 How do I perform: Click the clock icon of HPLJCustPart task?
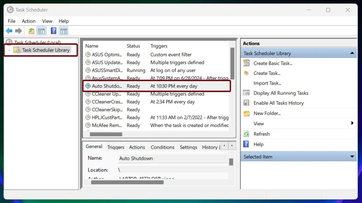point(88,117)
